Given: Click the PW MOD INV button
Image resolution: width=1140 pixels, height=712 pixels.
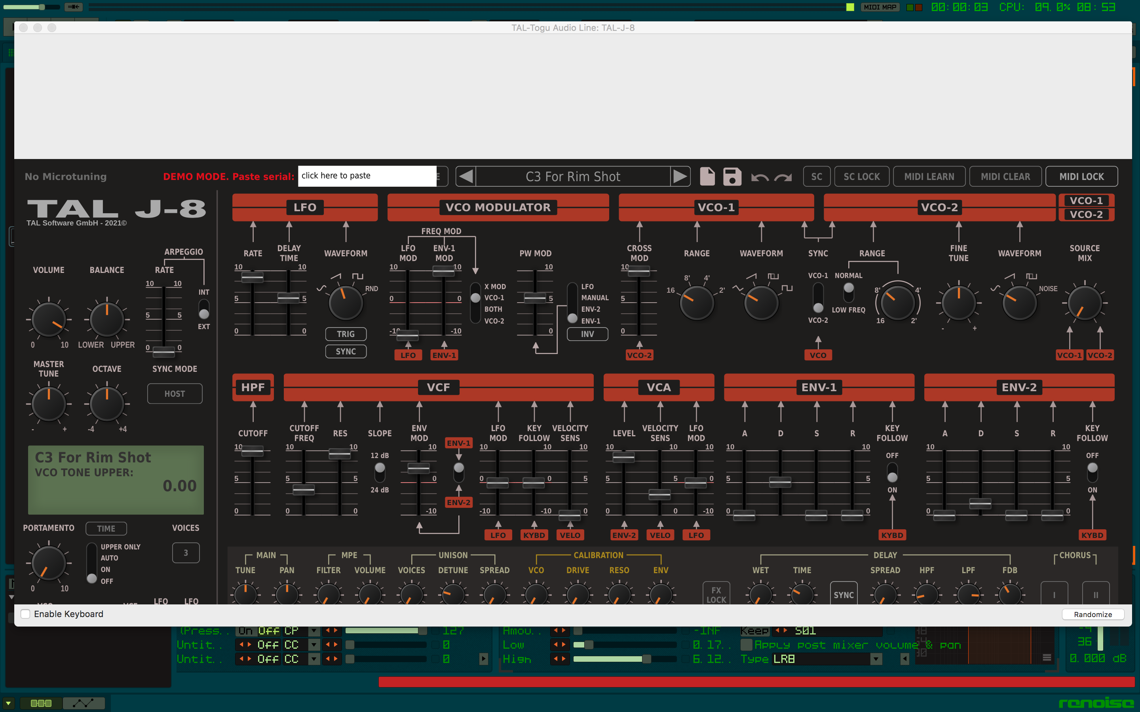Looking at the screenshot, I should 587,334.
